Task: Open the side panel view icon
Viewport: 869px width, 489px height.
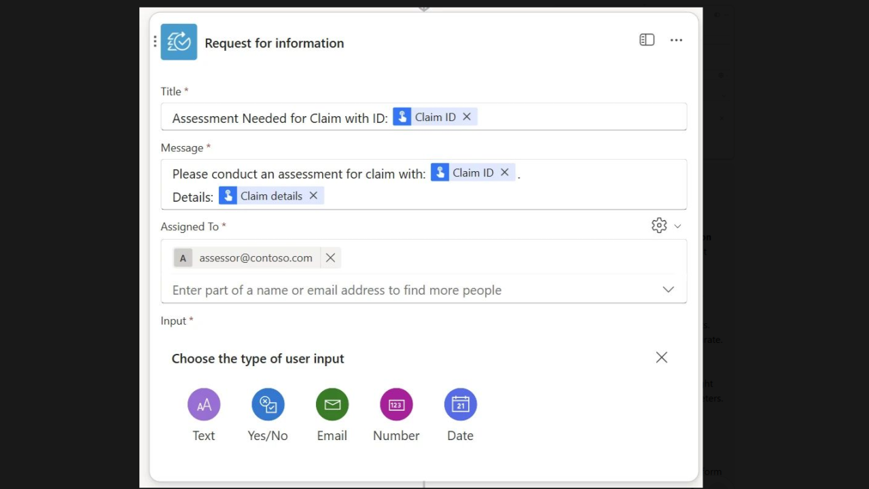Action: (x=646, y=39)
